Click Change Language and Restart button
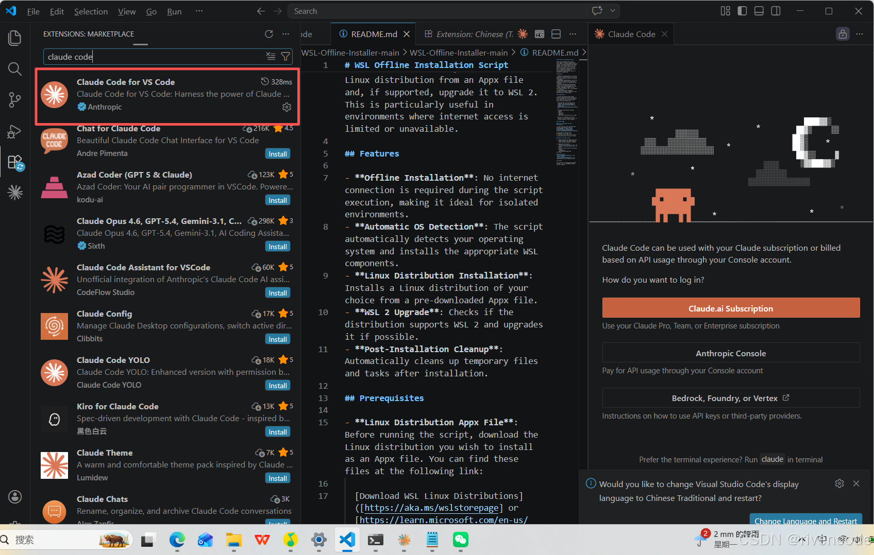This screenshot has height=555, width=874. click(x=806, y=519)
